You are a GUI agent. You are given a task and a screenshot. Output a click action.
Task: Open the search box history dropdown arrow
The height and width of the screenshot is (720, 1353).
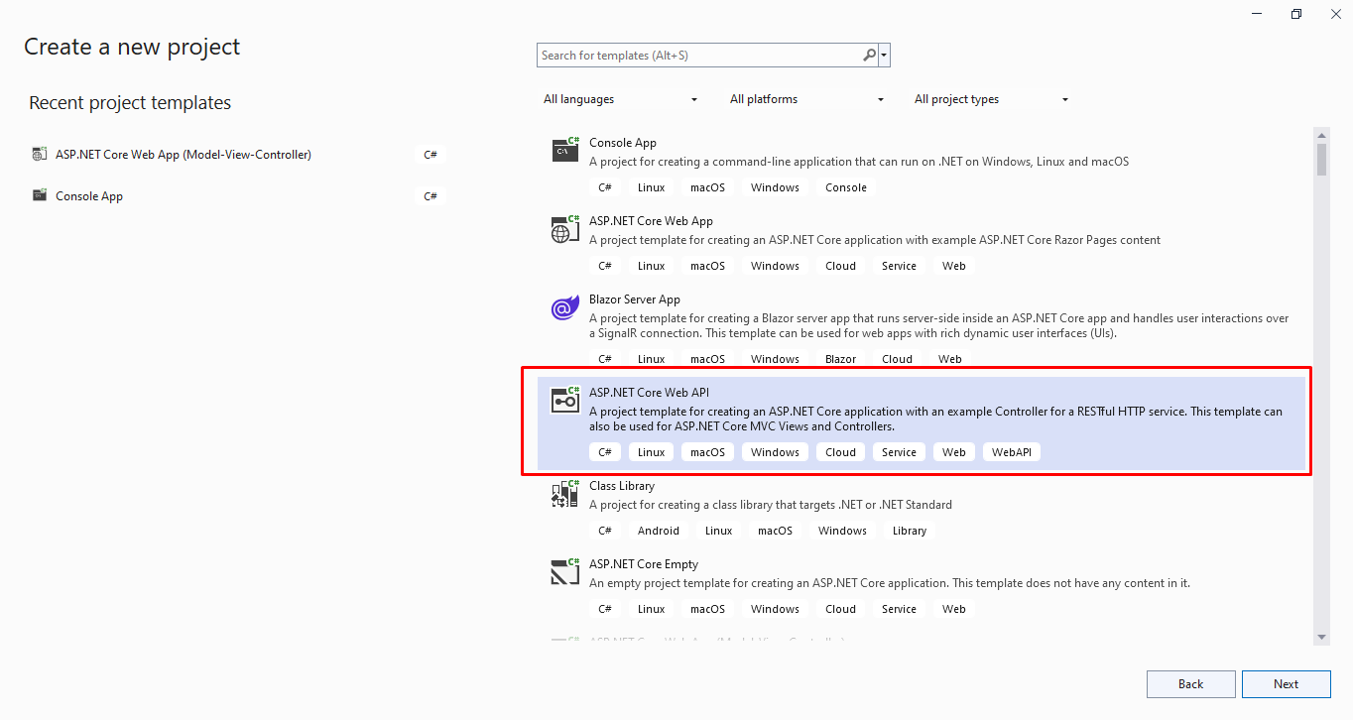884,56
